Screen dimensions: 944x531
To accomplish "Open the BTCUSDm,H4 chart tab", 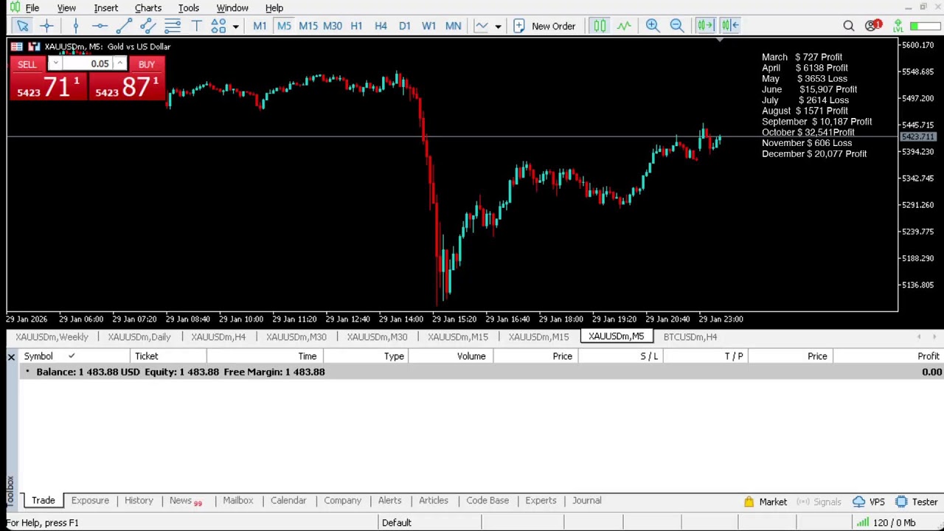I will 690,337.
